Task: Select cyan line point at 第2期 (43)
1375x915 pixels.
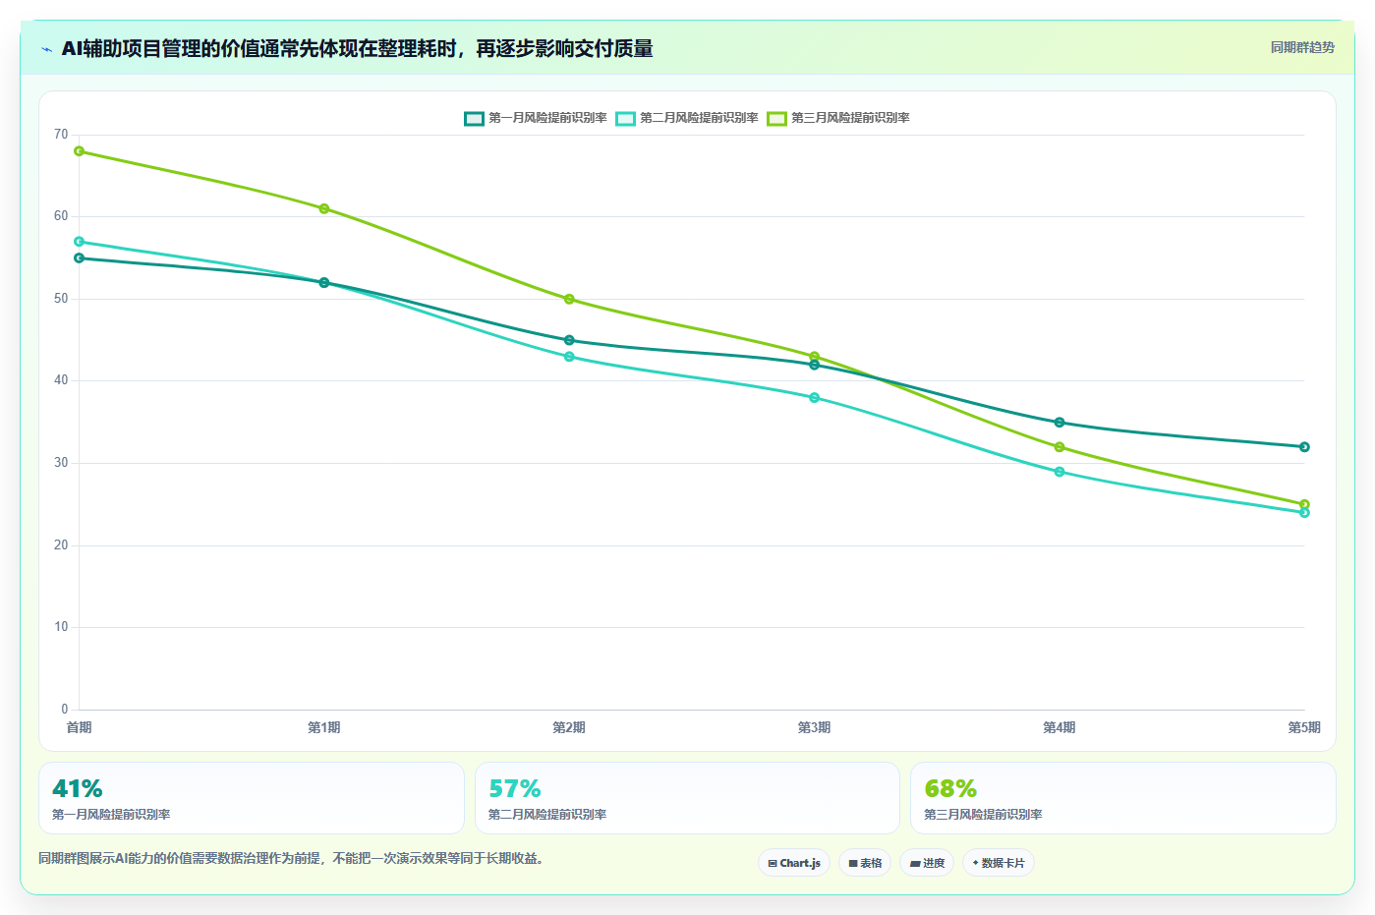Action: (x=569, y=357)
